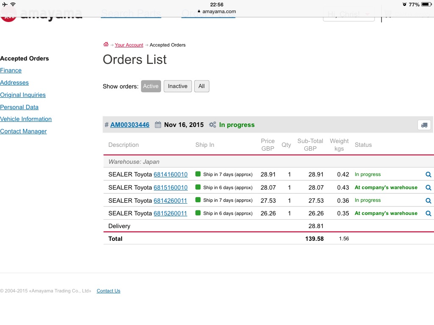Image resolution: width=434 pixels, height=325 pixels.
Task: Open Contact Manager in sidebar
Action: 23,131
